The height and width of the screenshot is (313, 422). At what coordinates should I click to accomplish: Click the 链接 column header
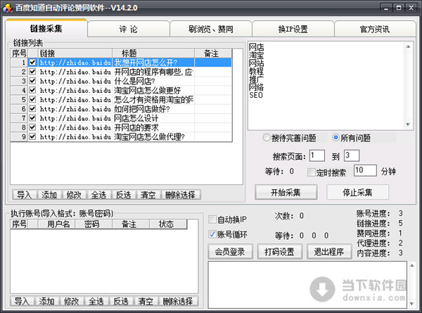[x=75, y=53]
